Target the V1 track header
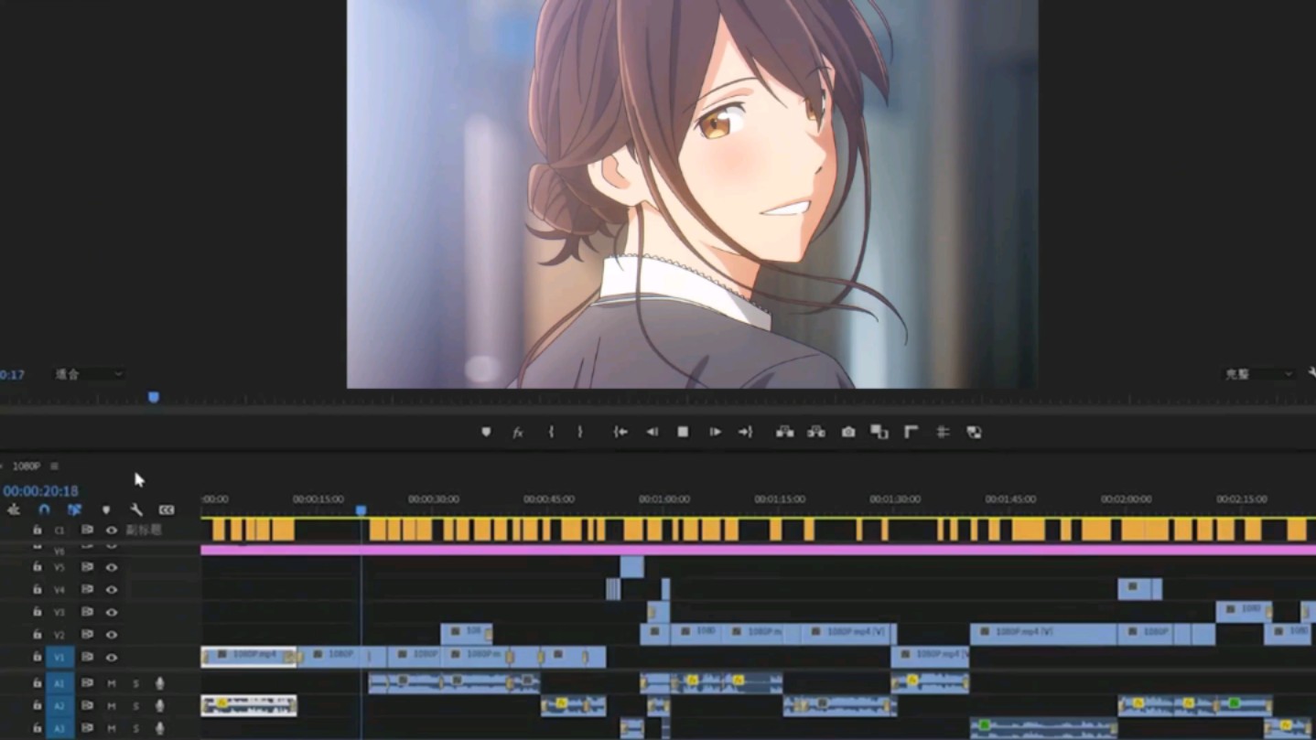The height and width of the screenshot is (740, 1316). [59, 657]
